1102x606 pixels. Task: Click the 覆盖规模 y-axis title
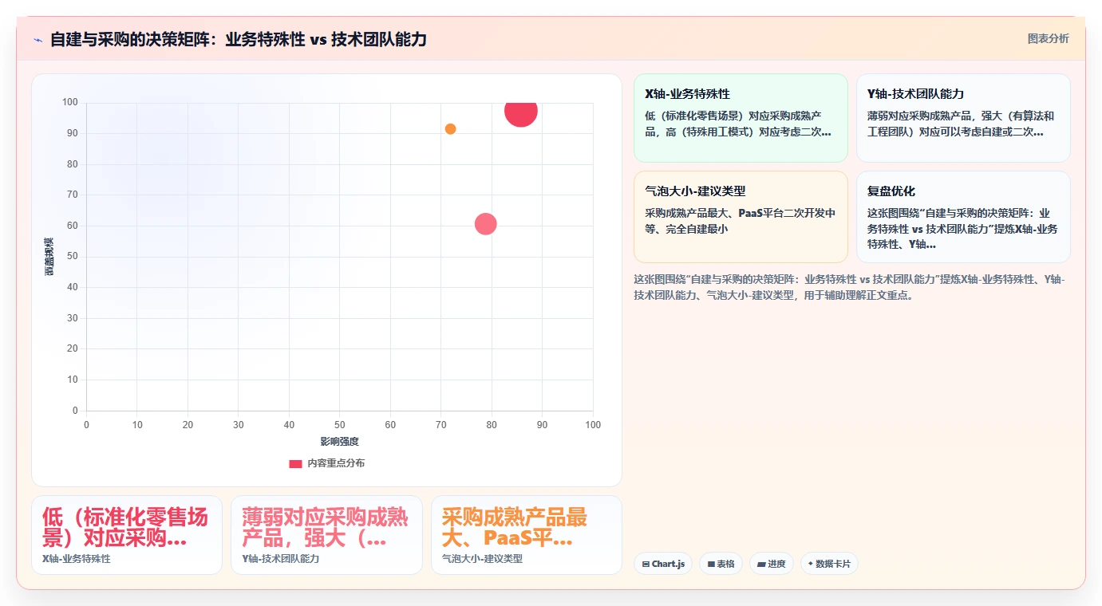pyautogui.click(x=49, y=257)
